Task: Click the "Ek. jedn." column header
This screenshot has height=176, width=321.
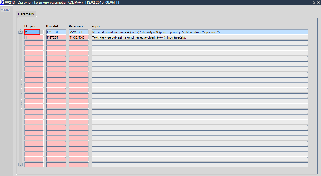Action: tap(31, 26)
